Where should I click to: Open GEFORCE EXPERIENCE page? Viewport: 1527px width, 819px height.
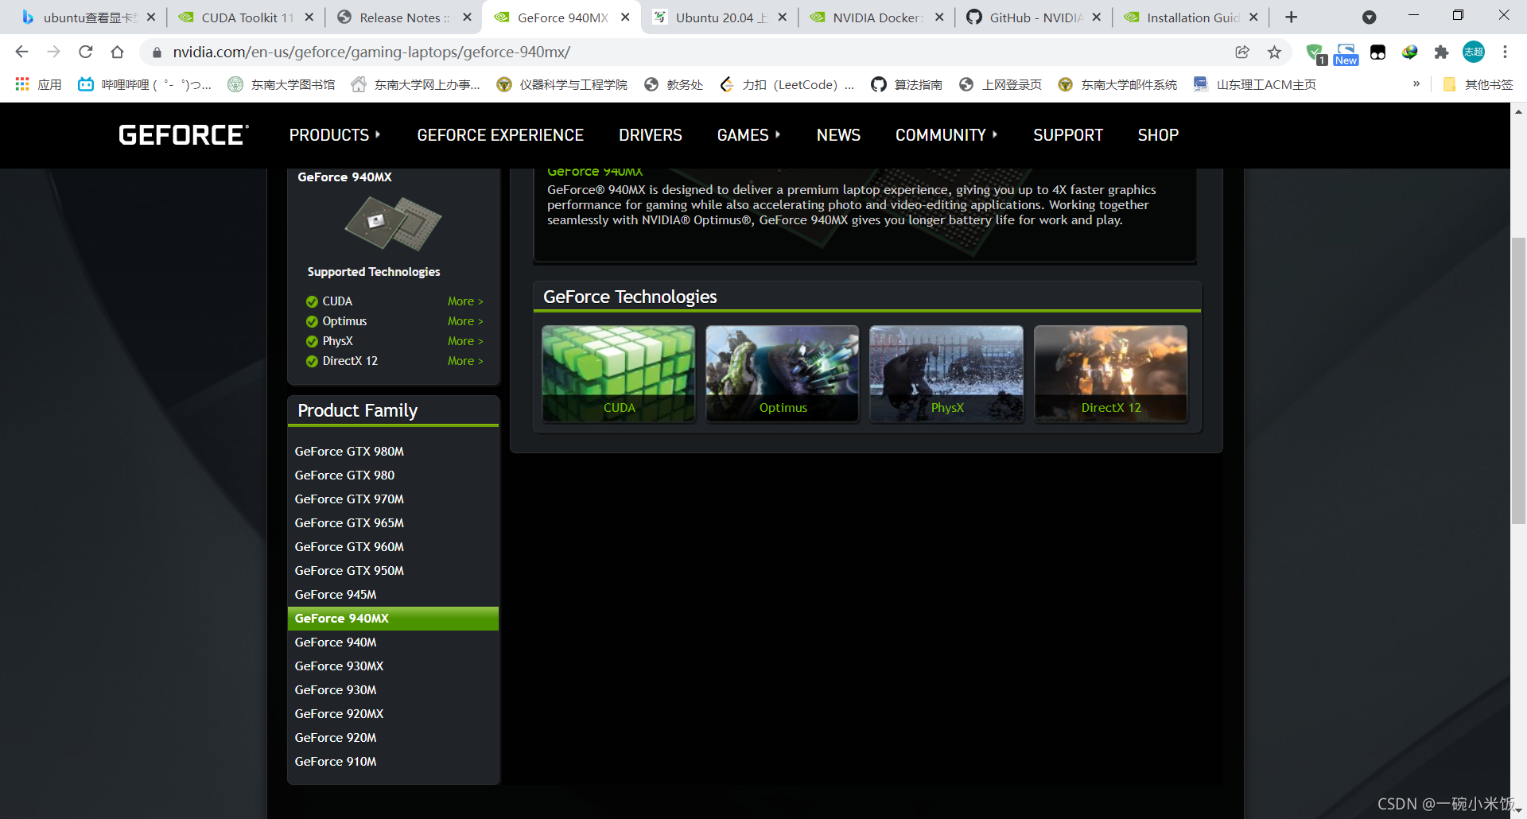[x=500, y=135]
